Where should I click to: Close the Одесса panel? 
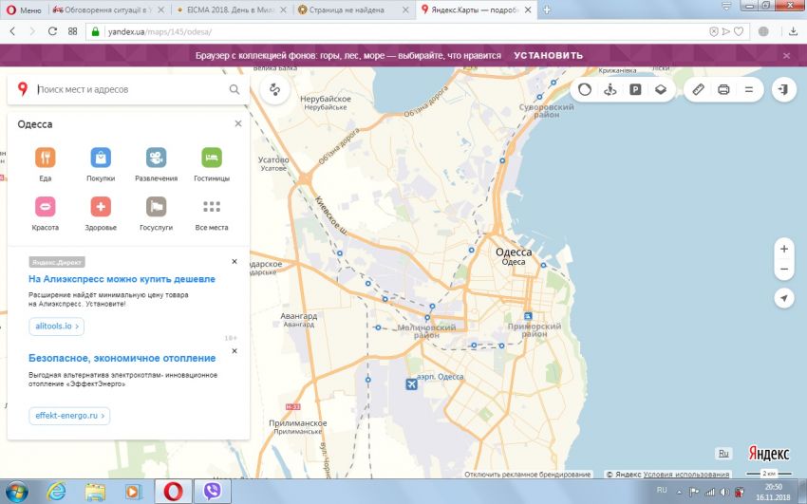(237, 123)
